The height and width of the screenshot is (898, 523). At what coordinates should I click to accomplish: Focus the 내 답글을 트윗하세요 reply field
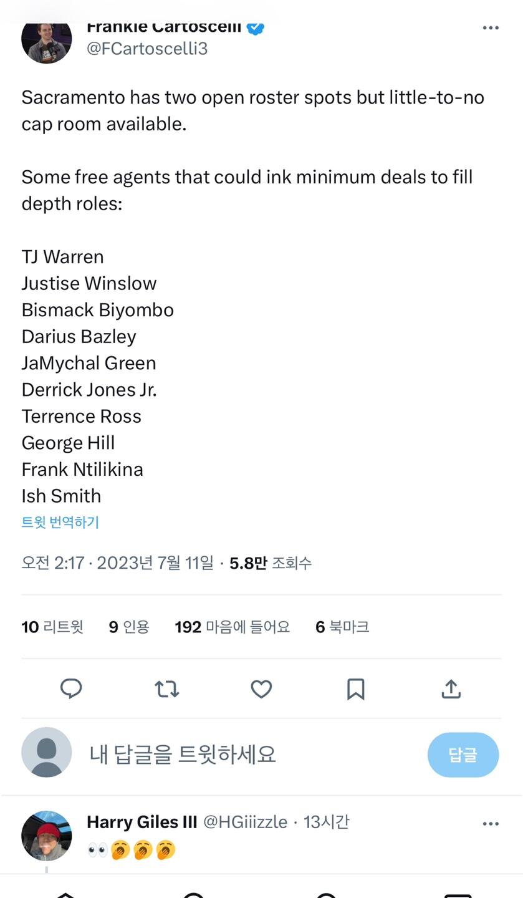coord(249,755)
